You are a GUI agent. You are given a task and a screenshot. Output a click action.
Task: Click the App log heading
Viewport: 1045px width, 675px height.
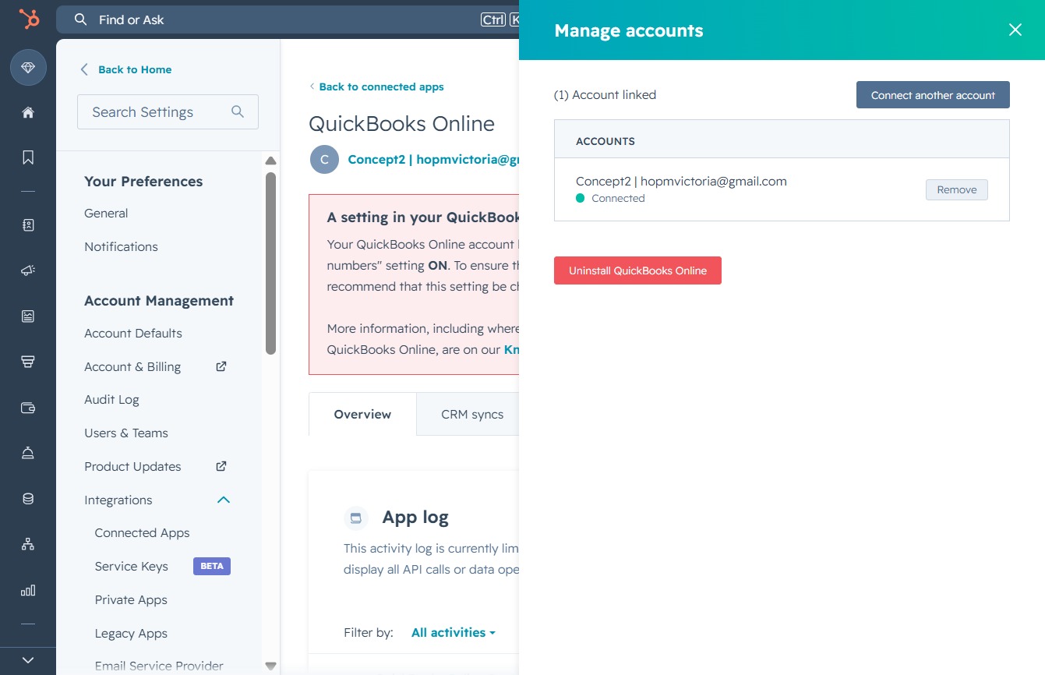click(x=415, y=518)
